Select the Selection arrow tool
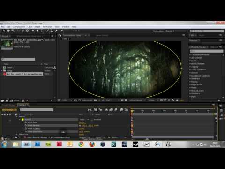 (4, 31)
